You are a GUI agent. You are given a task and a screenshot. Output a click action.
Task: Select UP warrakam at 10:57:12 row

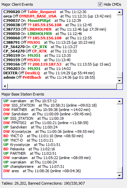(30, 101)
